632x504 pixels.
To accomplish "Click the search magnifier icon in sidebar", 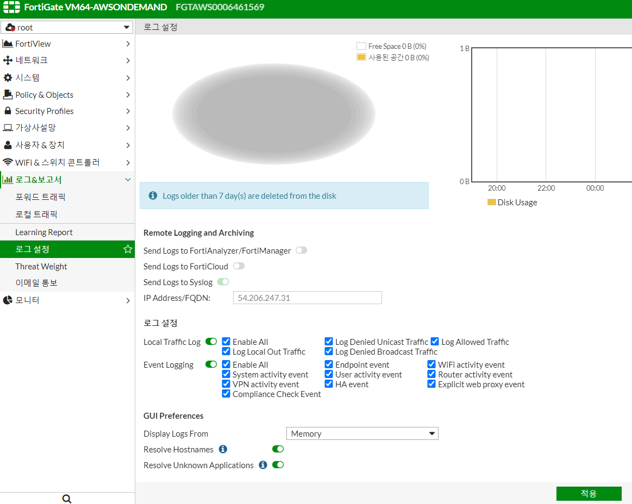I will click(x=67, y=499).
